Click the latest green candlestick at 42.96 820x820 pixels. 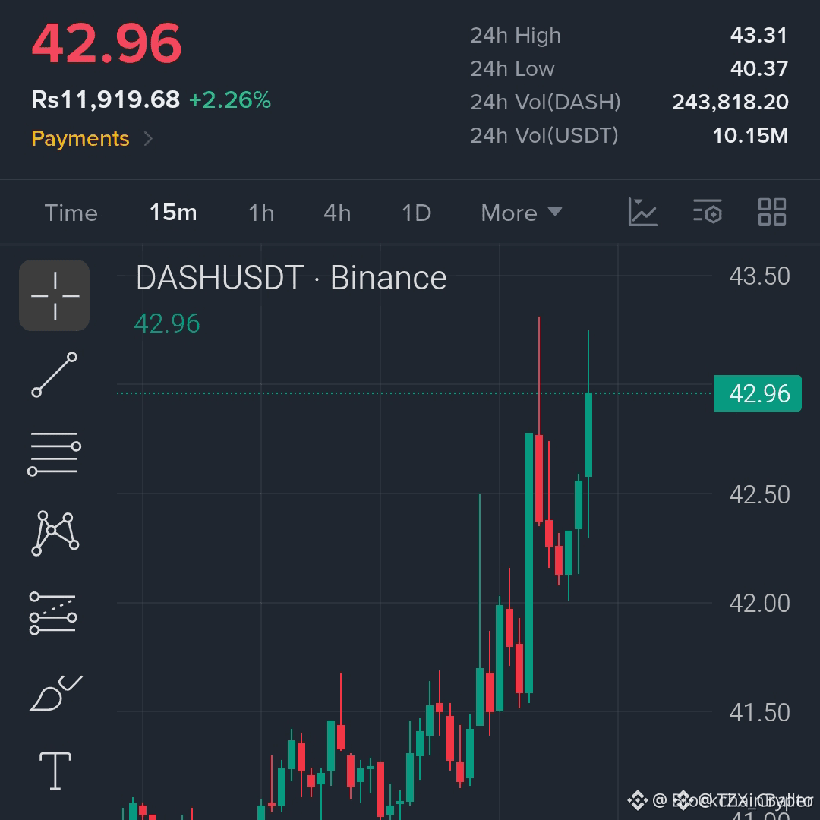tap(588, 435)
